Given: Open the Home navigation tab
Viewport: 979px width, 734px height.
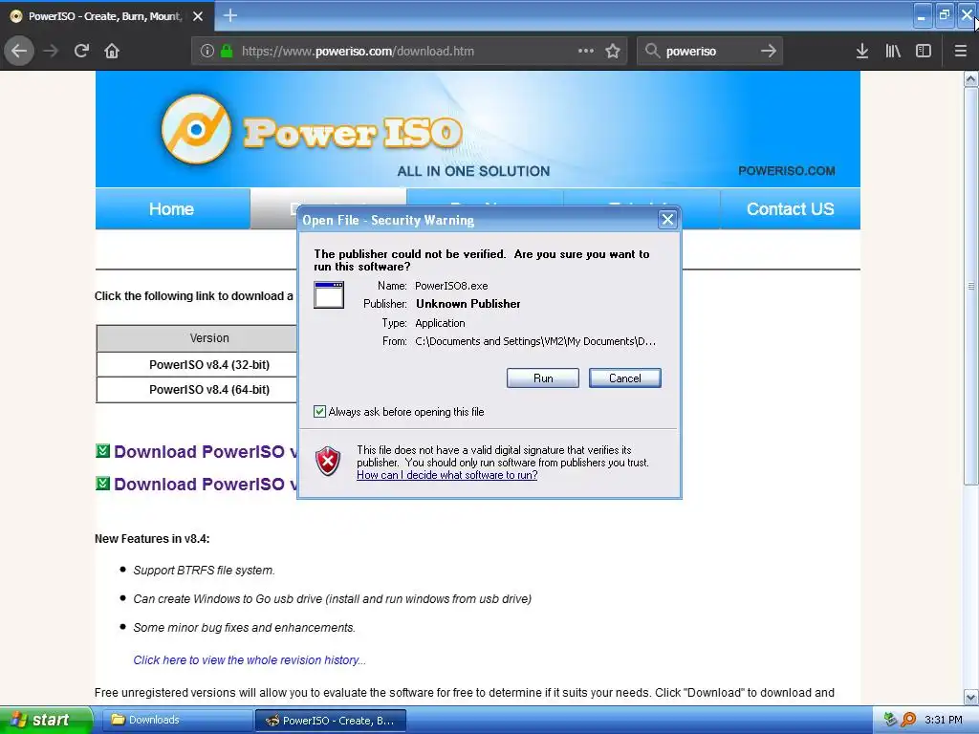Looking at the screenshot, I should (x=172, y=209).
